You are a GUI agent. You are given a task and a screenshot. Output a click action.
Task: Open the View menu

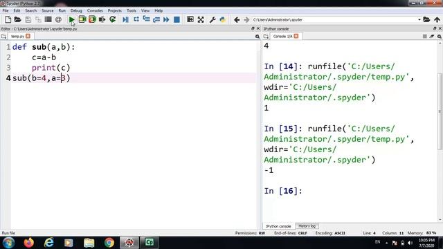[x=145, y=11]
